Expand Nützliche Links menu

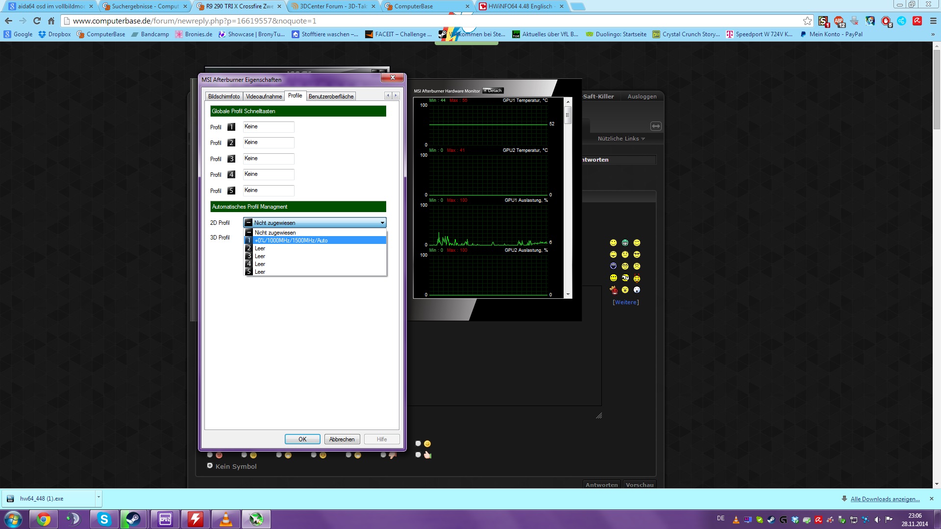621,139
